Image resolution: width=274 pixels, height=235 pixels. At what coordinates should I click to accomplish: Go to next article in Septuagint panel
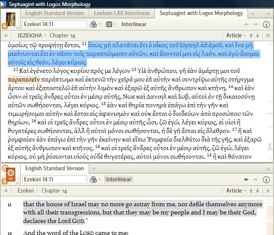click(x=257, y=36)
